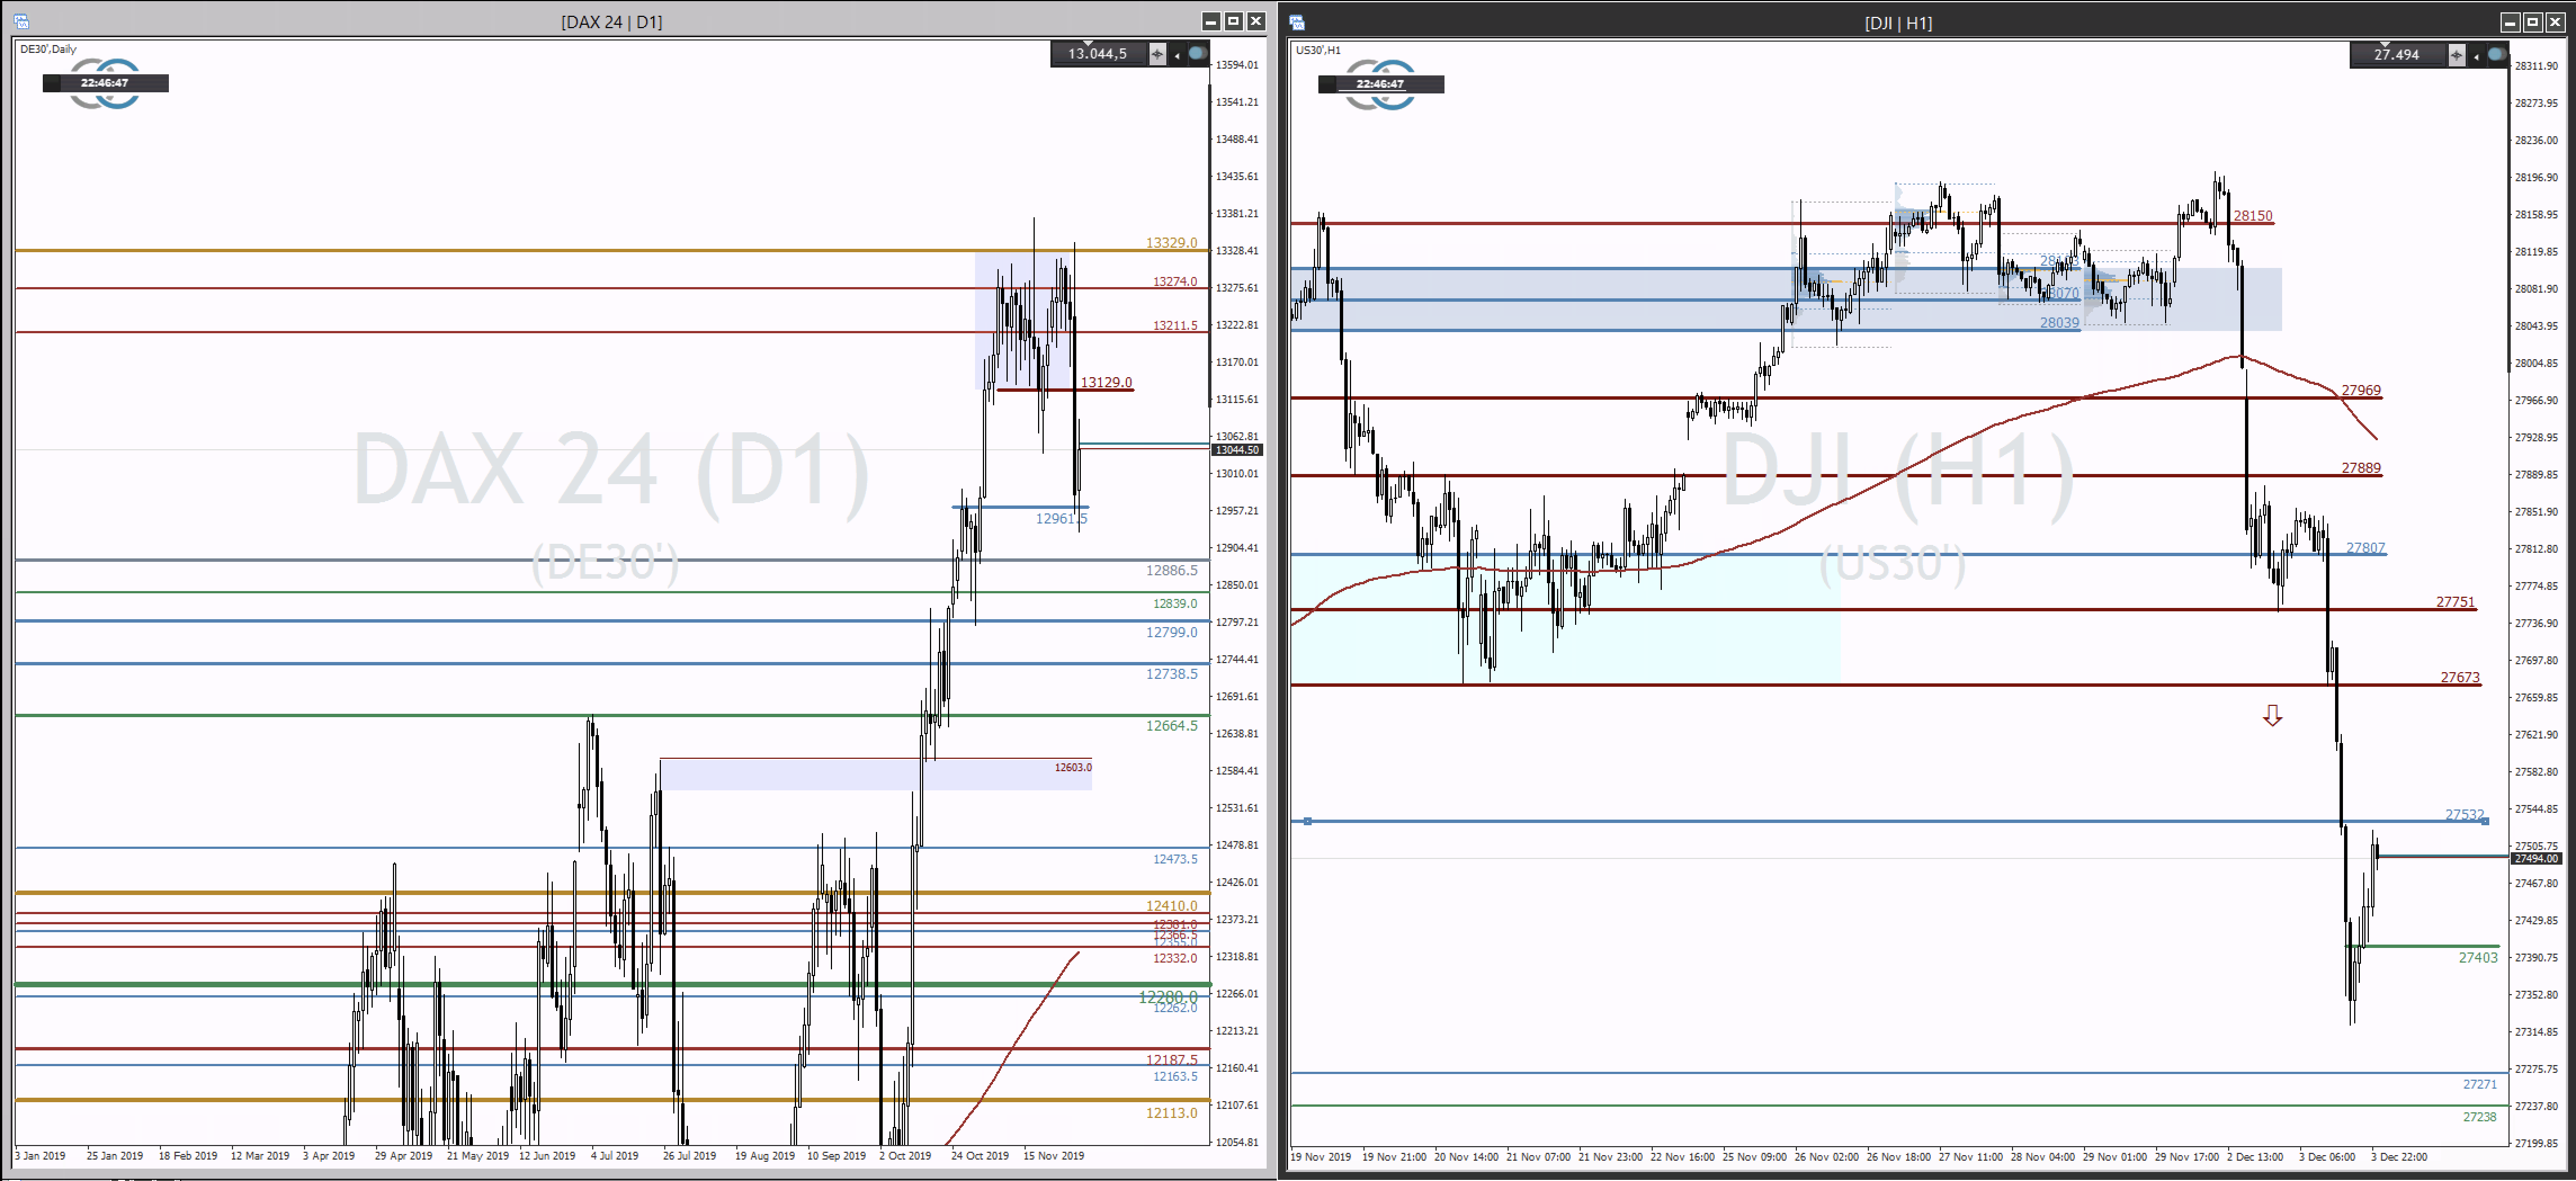Select the 12410.0 level label on DAX
This screenshot has height=1181, width=2576.
1171,906
